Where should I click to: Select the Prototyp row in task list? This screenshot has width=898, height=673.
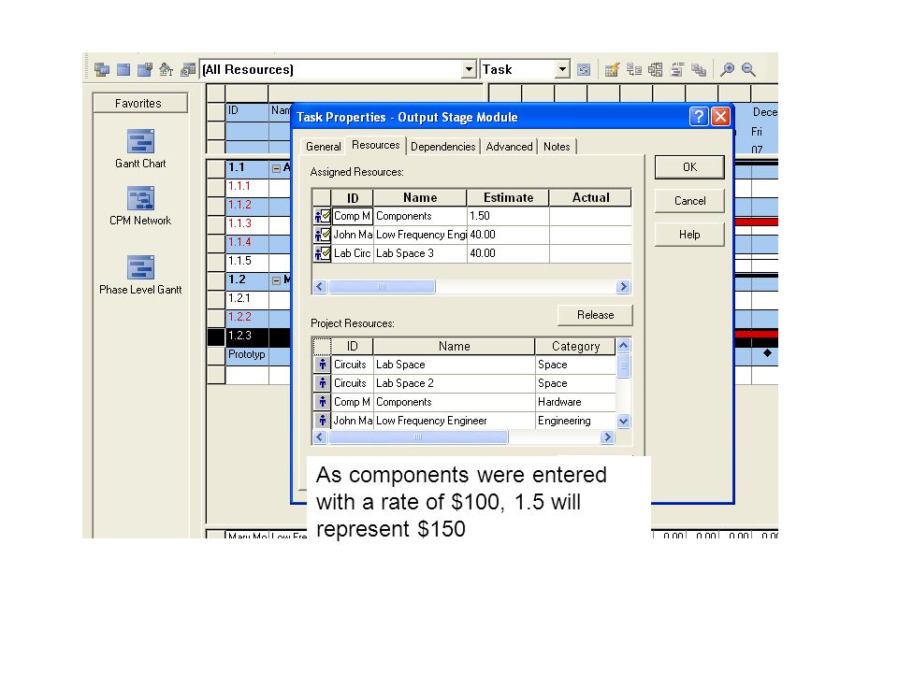point(247,355)
